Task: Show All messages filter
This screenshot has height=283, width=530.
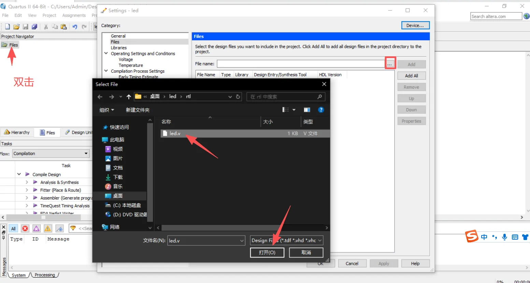Action: pos(13,228)
